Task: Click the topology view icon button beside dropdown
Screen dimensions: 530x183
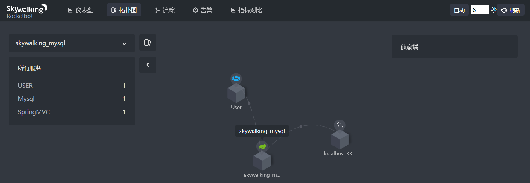Action: click(148, 43)
